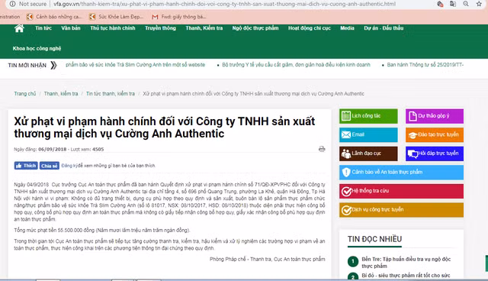Click the TIN ĐỌC NHIỀU heading

tap(374, 239)
